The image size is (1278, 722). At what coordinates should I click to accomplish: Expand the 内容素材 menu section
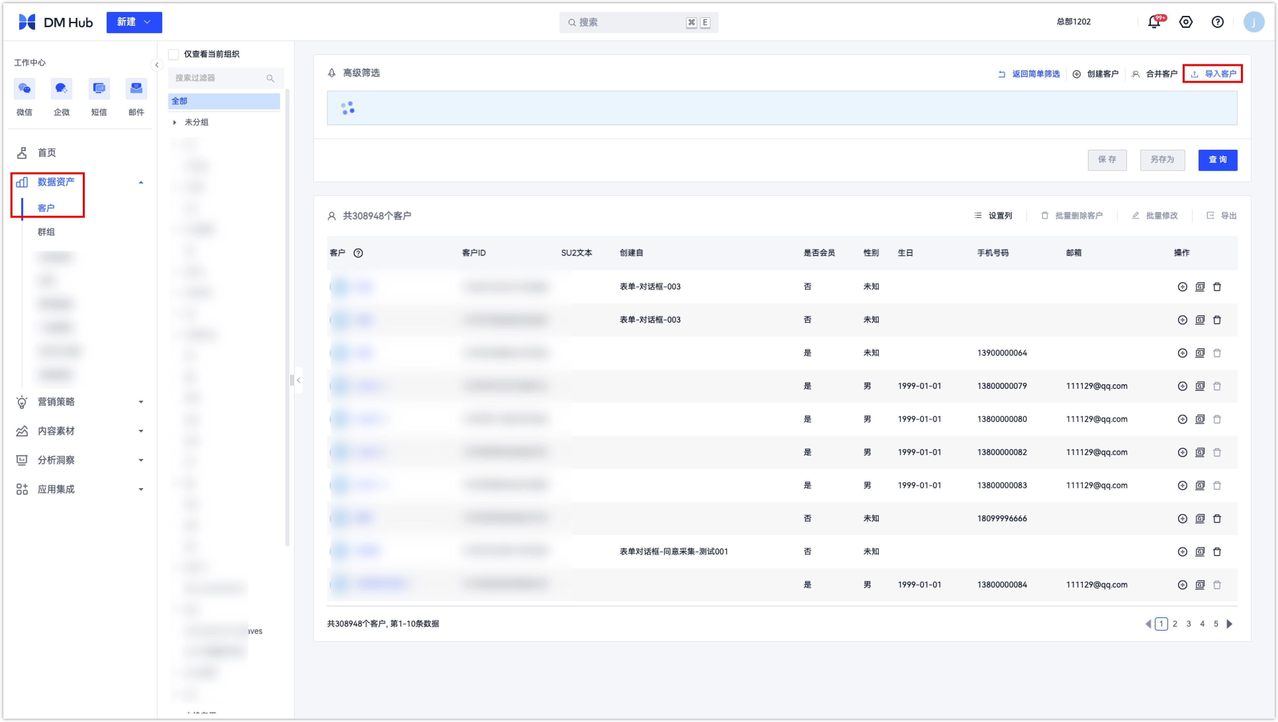pyautogui.click(x=141, y=431)
